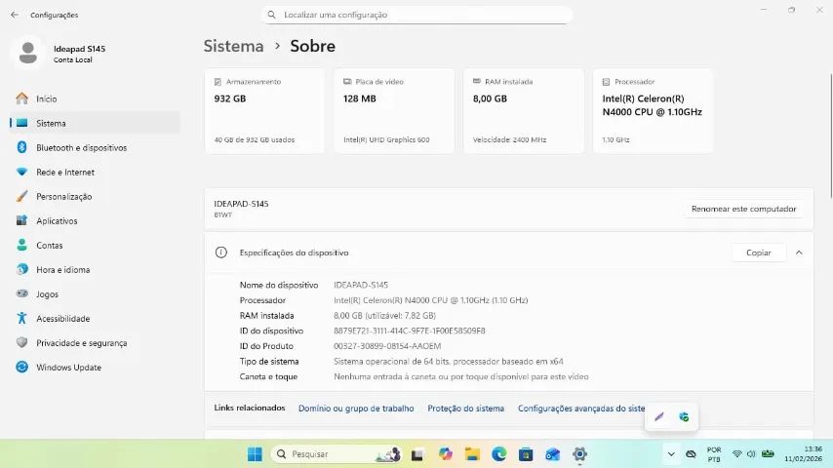Click the info icon beside Especificações do dispositivo
Image resolution: width=833 pixels, height=468 pixels.
221,253
